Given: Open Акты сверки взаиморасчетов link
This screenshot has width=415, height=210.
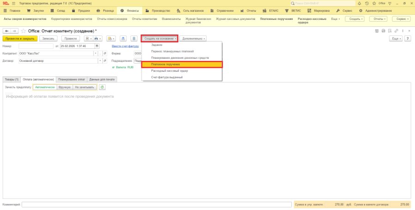Looking at the screenshot, I should click(25, 19).
